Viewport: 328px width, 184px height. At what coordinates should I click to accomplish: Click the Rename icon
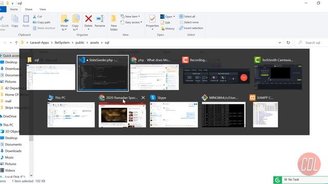100,18
